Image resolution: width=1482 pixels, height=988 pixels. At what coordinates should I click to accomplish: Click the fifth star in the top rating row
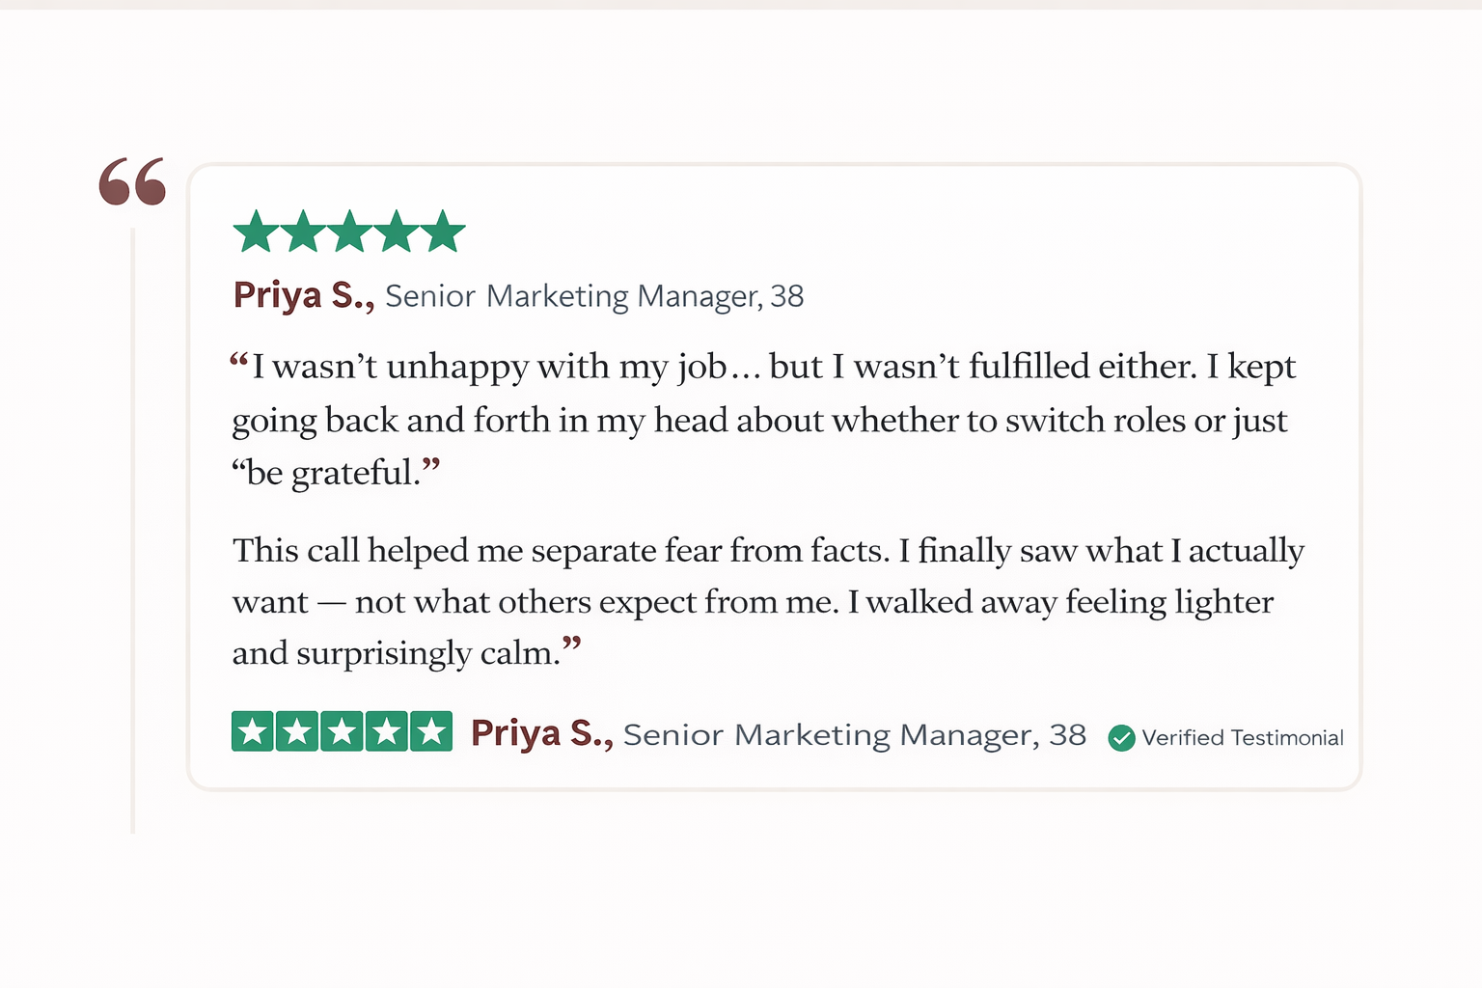(443, 233)
